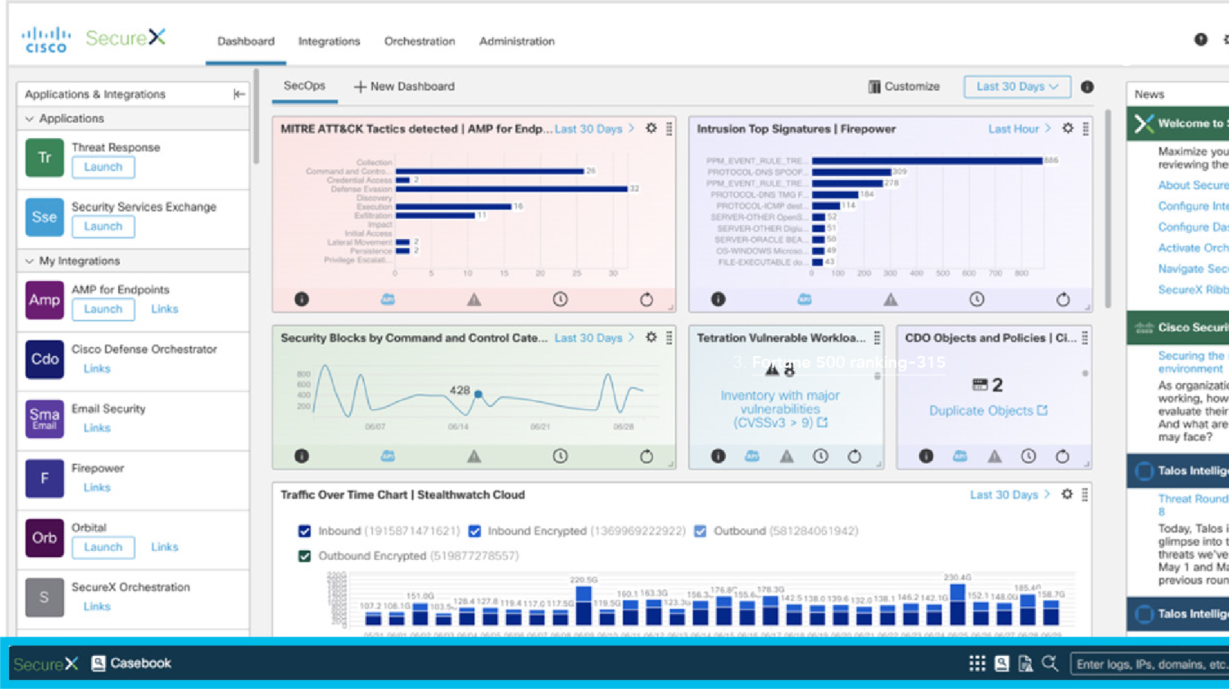Open apps grid in SecureX ribbon
Screen dimensions: 1229x689
[x=977, y=664]
